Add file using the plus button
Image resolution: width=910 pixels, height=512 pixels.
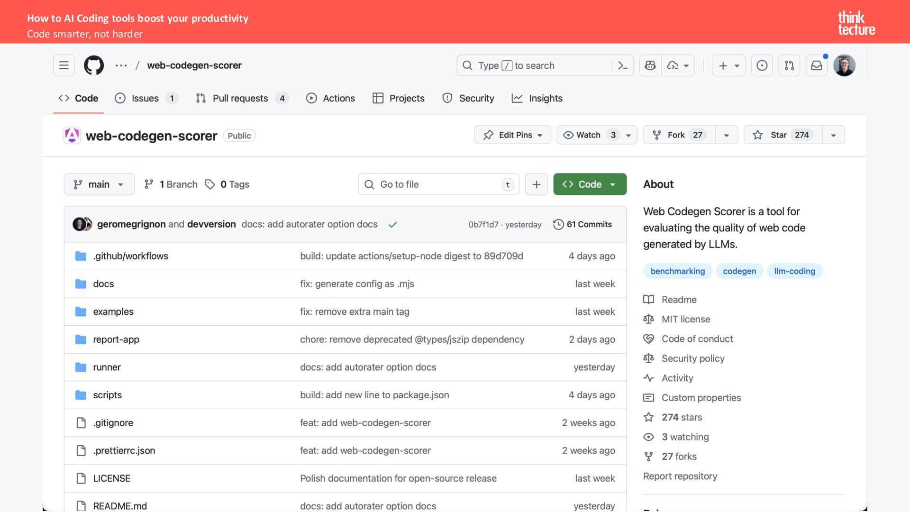click(536, 184)
